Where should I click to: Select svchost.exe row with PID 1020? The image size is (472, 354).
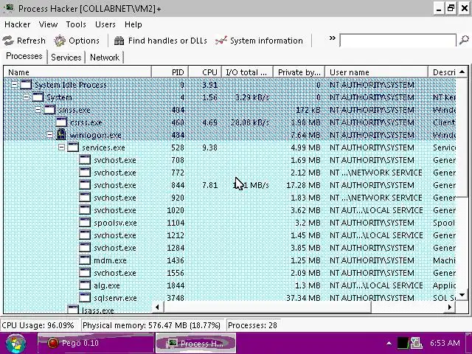(x=230, y=210)
